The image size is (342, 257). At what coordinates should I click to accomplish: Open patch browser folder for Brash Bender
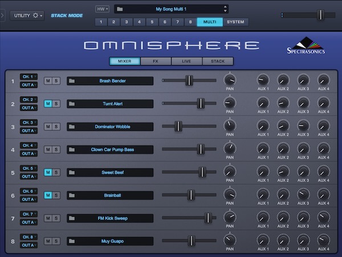[72, 81]
